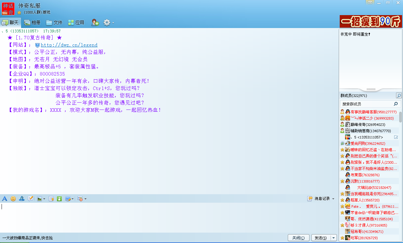Image resolution: width=403 pixels, height=243 pixels.
Task: Click magnifier inside 搜索群成员 field
Action: (x=396, y=104)
